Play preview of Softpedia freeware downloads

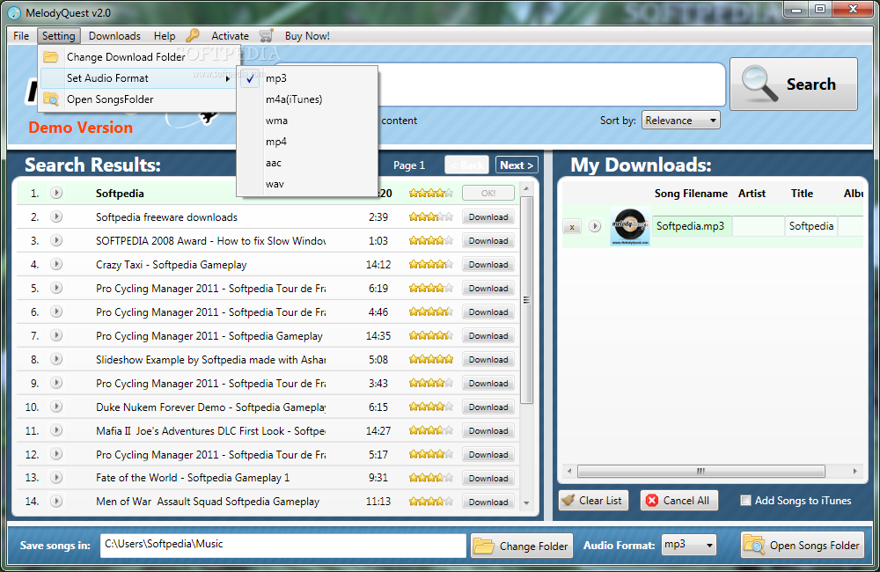56,216
